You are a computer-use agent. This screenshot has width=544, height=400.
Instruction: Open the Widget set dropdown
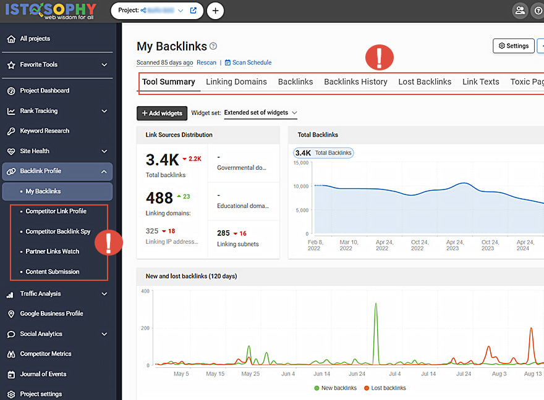pyautogui.click(x=260, y=113)
